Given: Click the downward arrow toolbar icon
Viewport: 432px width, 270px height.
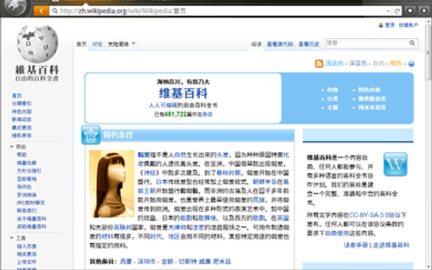Looking at the screenshot, I should (425, 11).
